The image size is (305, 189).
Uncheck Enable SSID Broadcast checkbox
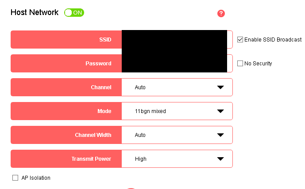[x=240, y=40]
